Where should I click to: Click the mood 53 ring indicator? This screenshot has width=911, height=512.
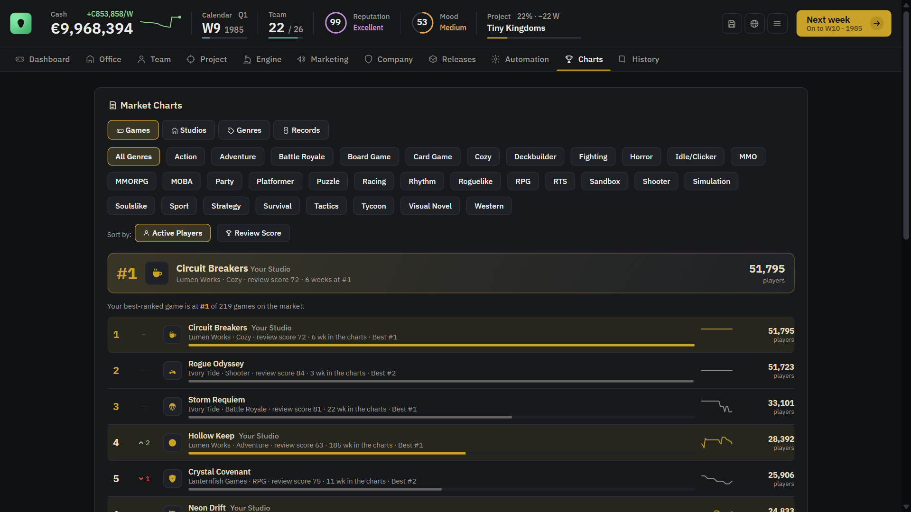click(422, 22)
